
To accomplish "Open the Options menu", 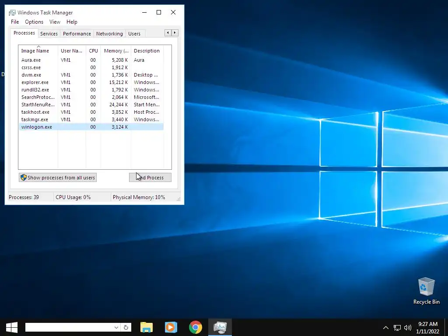I will click(34, 22).
